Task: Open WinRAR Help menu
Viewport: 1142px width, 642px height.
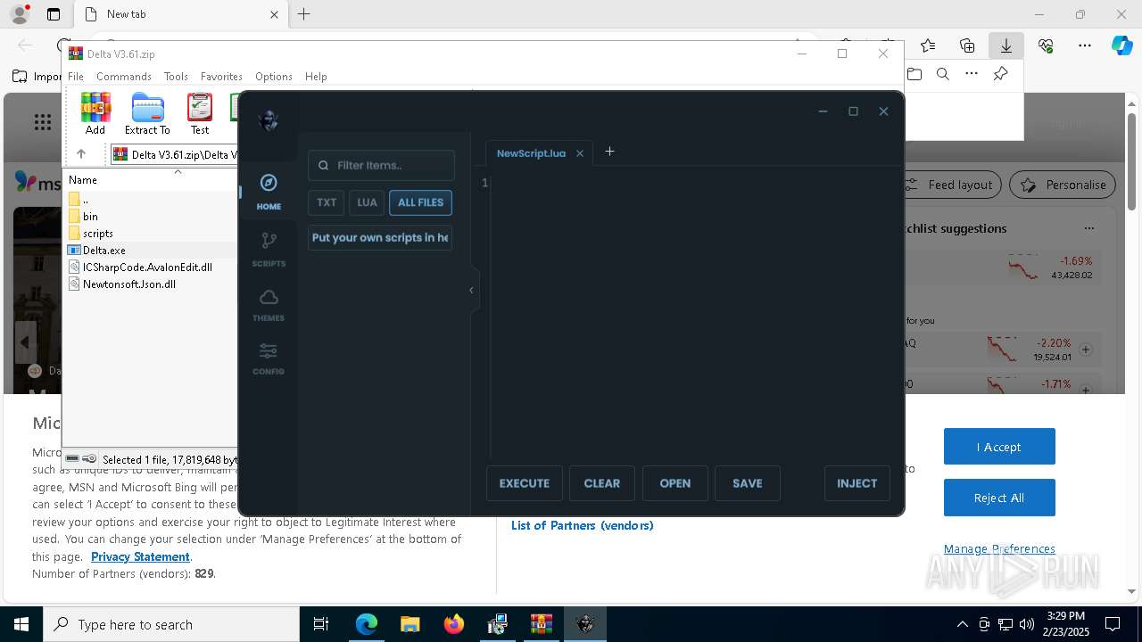Action: 316,77
